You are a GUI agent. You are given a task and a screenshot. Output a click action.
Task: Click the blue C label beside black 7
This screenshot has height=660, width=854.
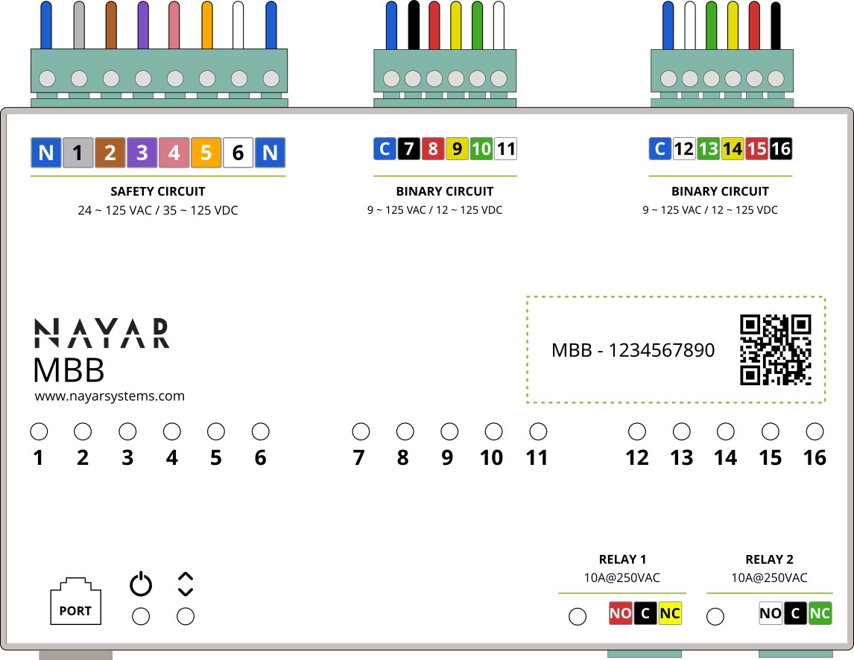click(385, 149)
